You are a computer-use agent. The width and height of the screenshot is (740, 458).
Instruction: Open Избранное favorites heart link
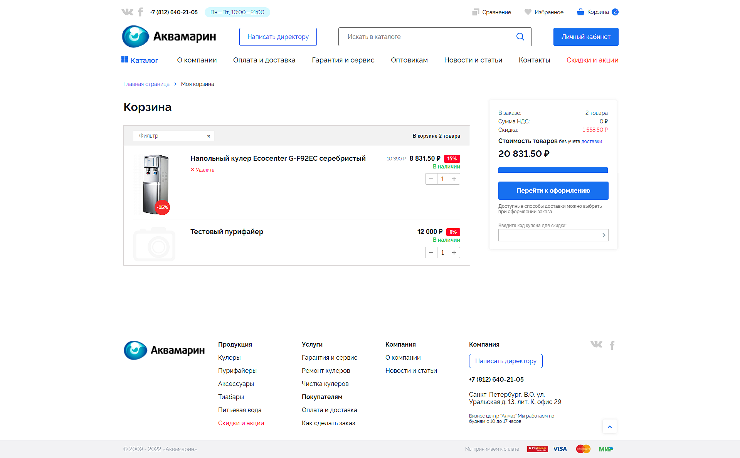pyautogui.click(x=544, y=12)
